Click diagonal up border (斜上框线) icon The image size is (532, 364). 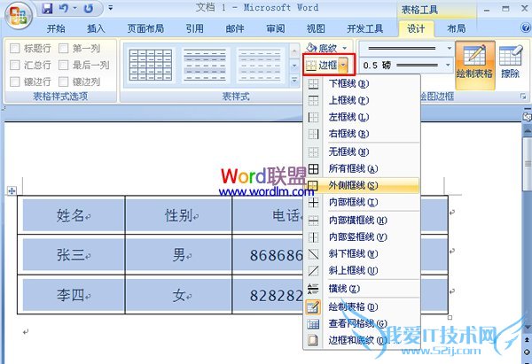click(x=314, y=270)
